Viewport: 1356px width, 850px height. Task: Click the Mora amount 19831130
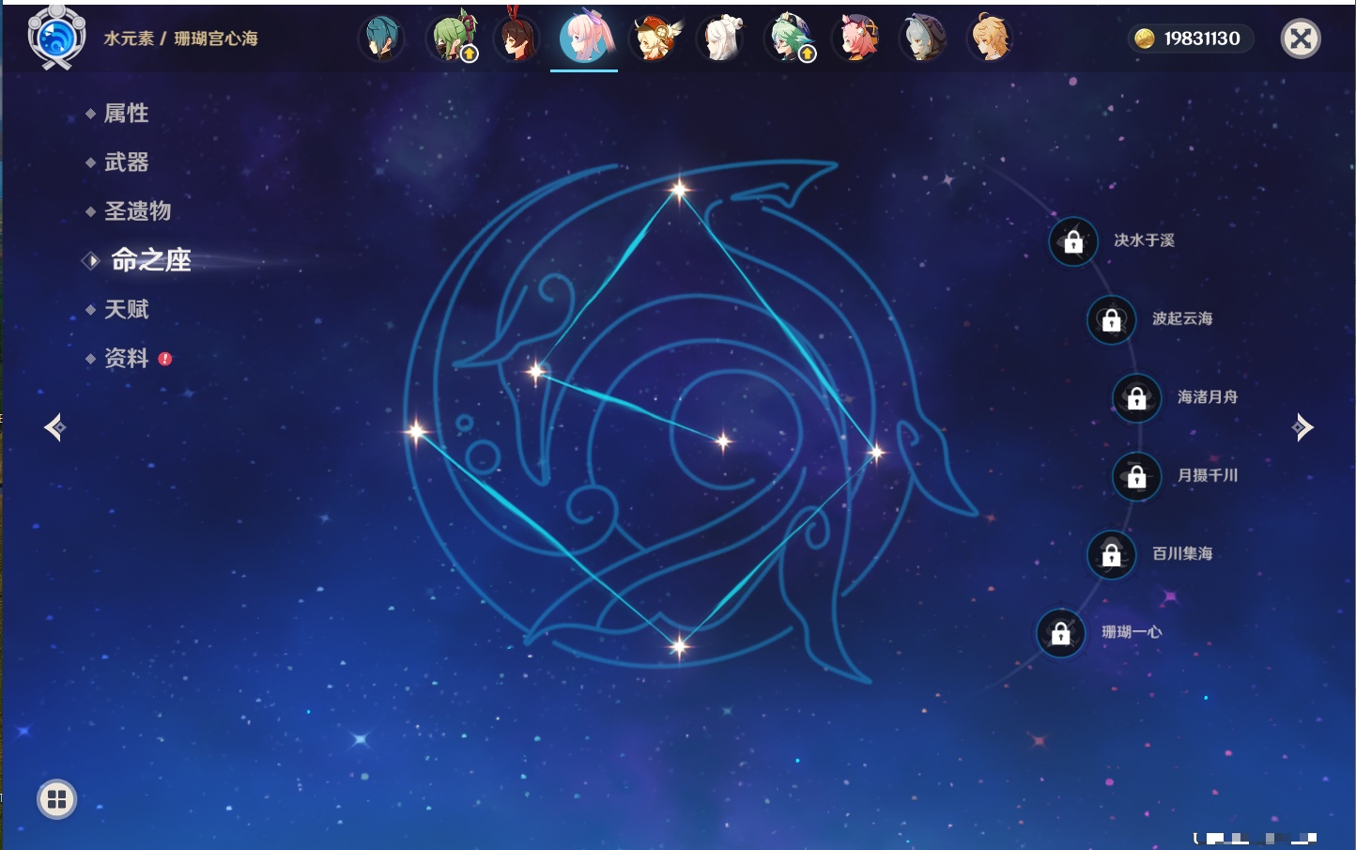tap(1202, 39)
